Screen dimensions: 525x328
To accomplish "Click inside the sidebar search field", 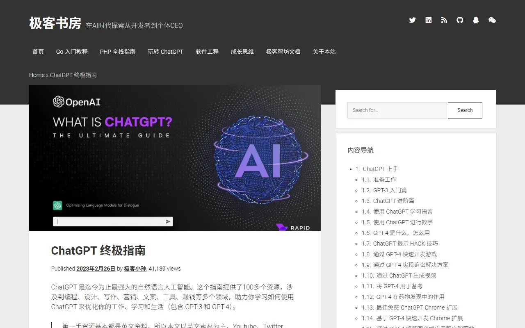I will pos(397,110).
